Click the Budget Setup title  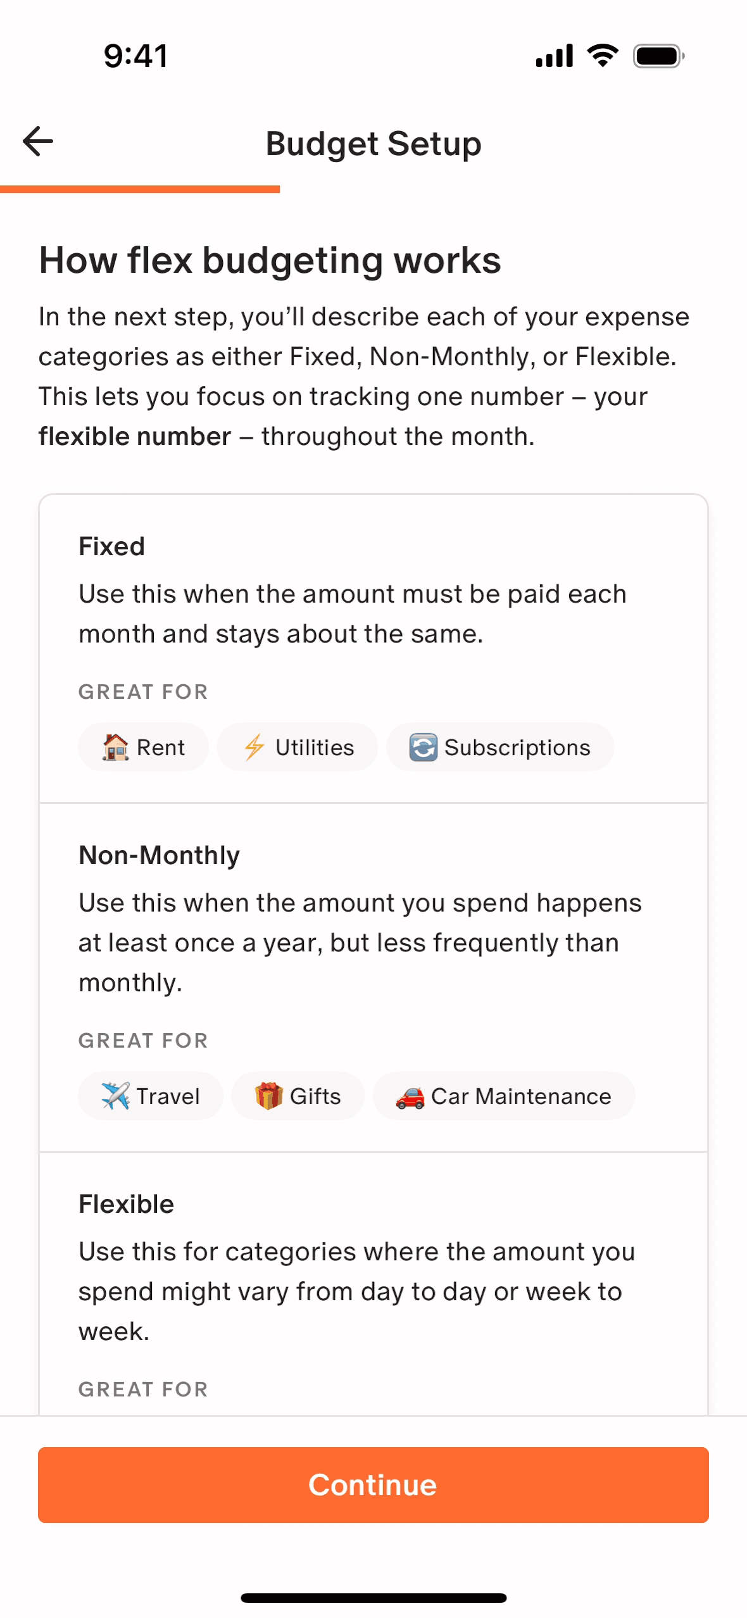tap(373, 144)
